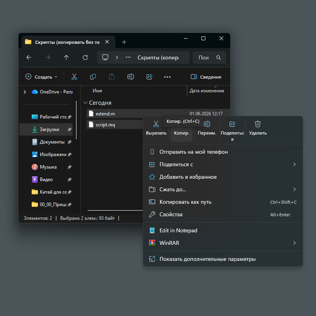This screenshot has width=316, height=316.
Task: Click the date 01.06.2026 12:17 cell
Action: click(x=206, y=114)
